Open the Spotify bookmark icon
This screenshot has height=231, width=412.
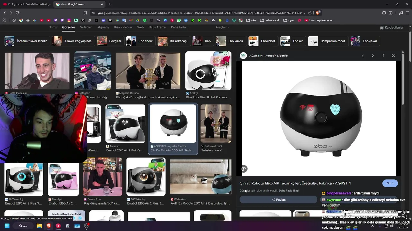point(145,20)
